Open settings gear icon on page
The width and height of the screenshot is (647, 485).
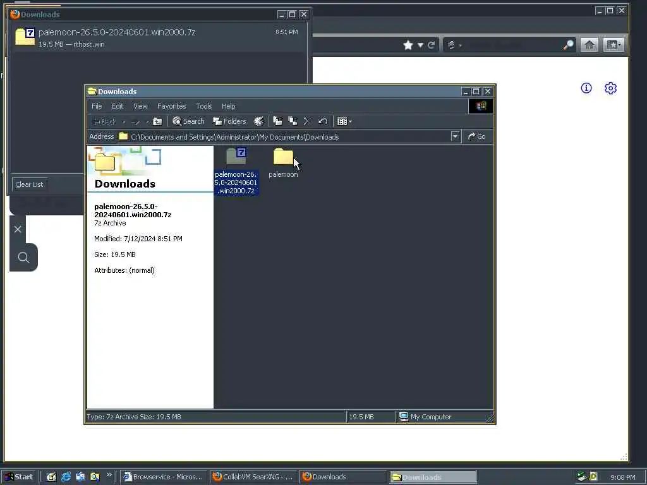611,88
